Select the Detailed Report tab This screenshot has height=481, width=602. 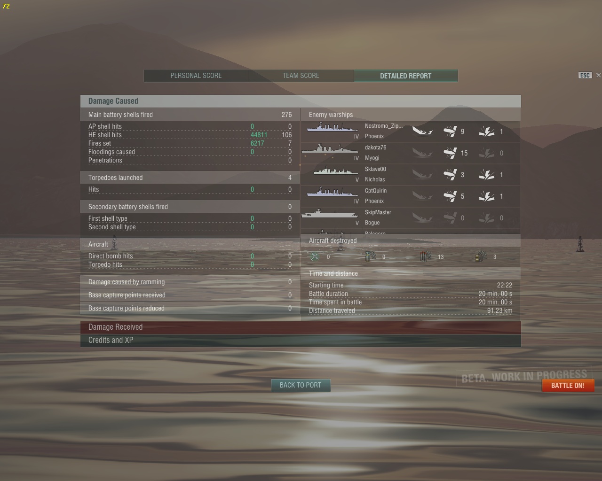405,76
